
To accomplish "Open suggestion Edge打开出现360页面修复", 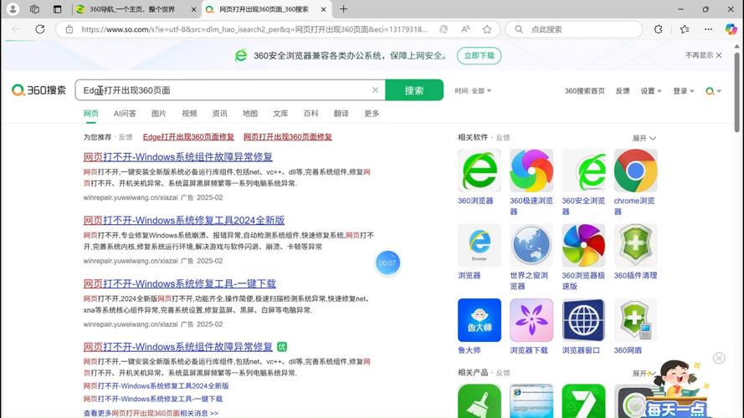I will 188,136.
